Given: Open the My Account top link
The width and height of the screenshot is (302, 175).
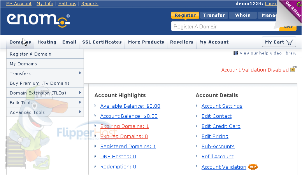Looking at the screenshot, I should [19, 3].
